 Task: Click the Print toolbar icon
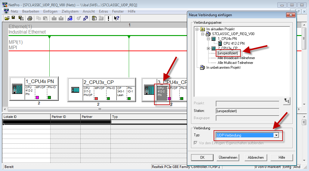coord(30,18)
